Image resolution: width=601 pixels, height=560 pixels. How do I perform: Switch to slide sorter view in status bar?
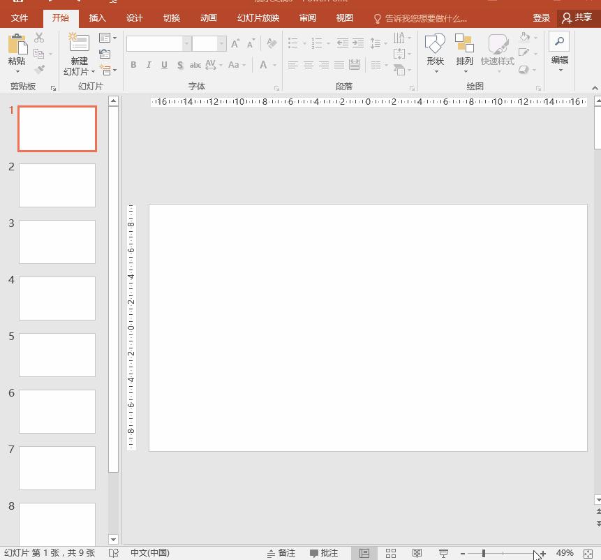tap(391, 553)
